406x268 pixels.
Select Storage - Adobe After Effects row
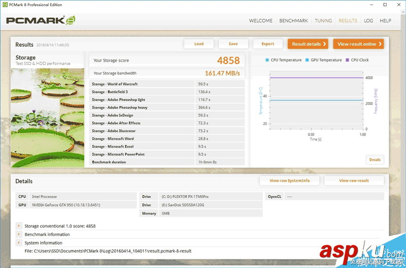pos(167,123)
